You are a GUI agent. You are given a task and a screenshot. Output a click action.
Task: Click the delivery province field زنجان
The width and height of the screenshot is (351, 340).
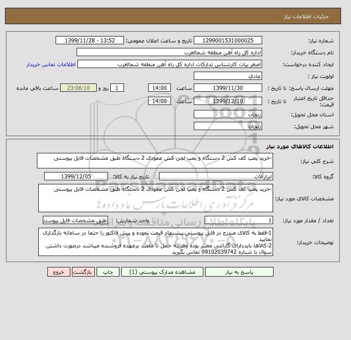point(227,114)
